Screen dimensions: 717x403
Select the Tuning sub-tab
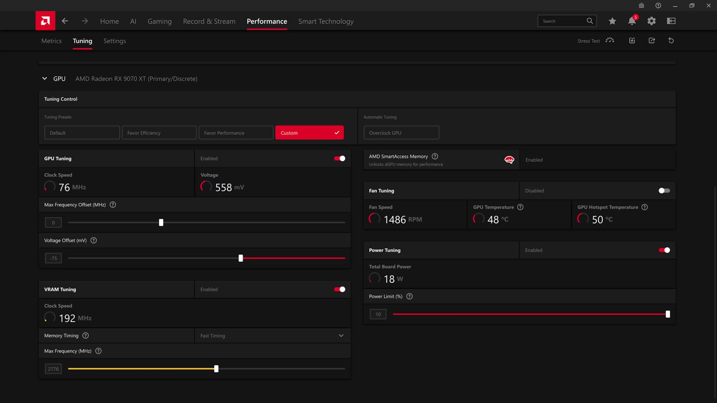click(82, 41)
